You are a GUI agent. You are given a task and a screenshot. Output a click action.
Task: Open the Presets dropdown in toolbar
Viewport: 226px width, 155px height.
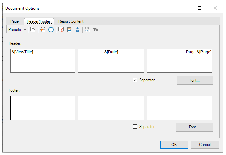(x=17, y=30)
